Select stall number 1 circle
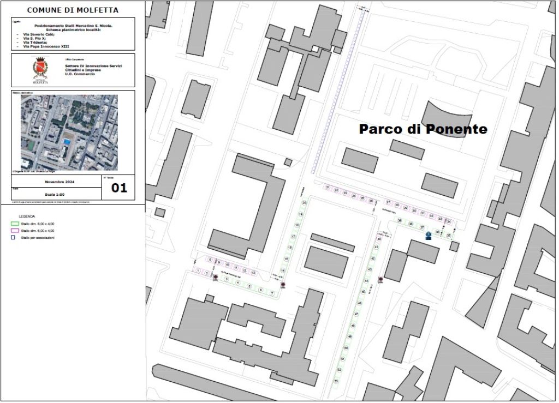 [198, 270]
